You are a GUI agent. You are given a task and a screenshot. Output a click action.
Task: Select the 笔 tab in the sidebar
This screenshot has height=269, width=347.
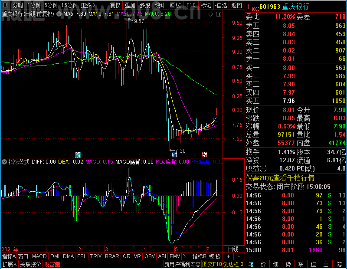tap(251, 264)
